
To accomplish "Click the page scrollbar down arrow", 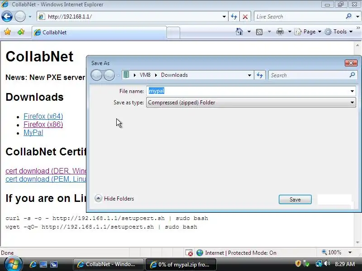I will tap(357, 243).
